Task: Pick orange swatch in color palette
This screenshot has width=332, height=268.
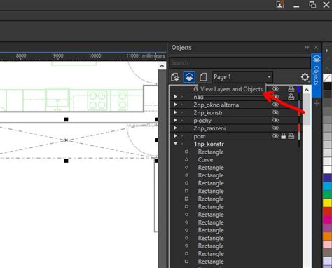Action: pos(327,236)
